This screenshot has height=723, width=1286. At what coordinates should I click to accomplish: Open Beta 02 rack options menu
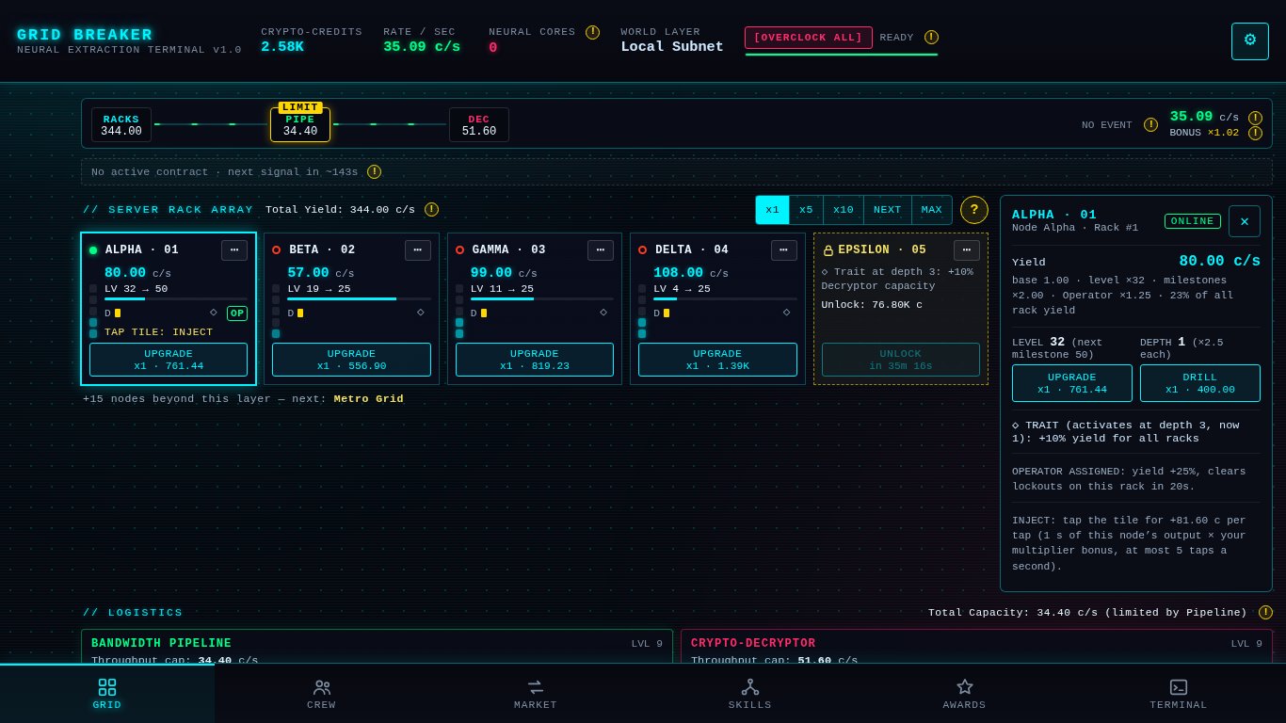click(418, 250)
